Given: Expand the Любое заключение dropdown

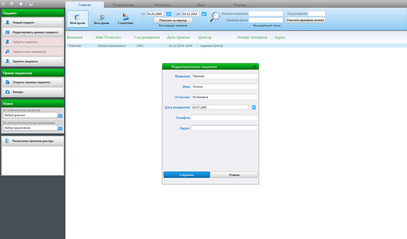Looking at the screenshot, I should tap(60, 128).
